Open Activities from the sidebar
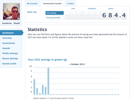The width and height of the screenshot is (130, 100). 7,38
